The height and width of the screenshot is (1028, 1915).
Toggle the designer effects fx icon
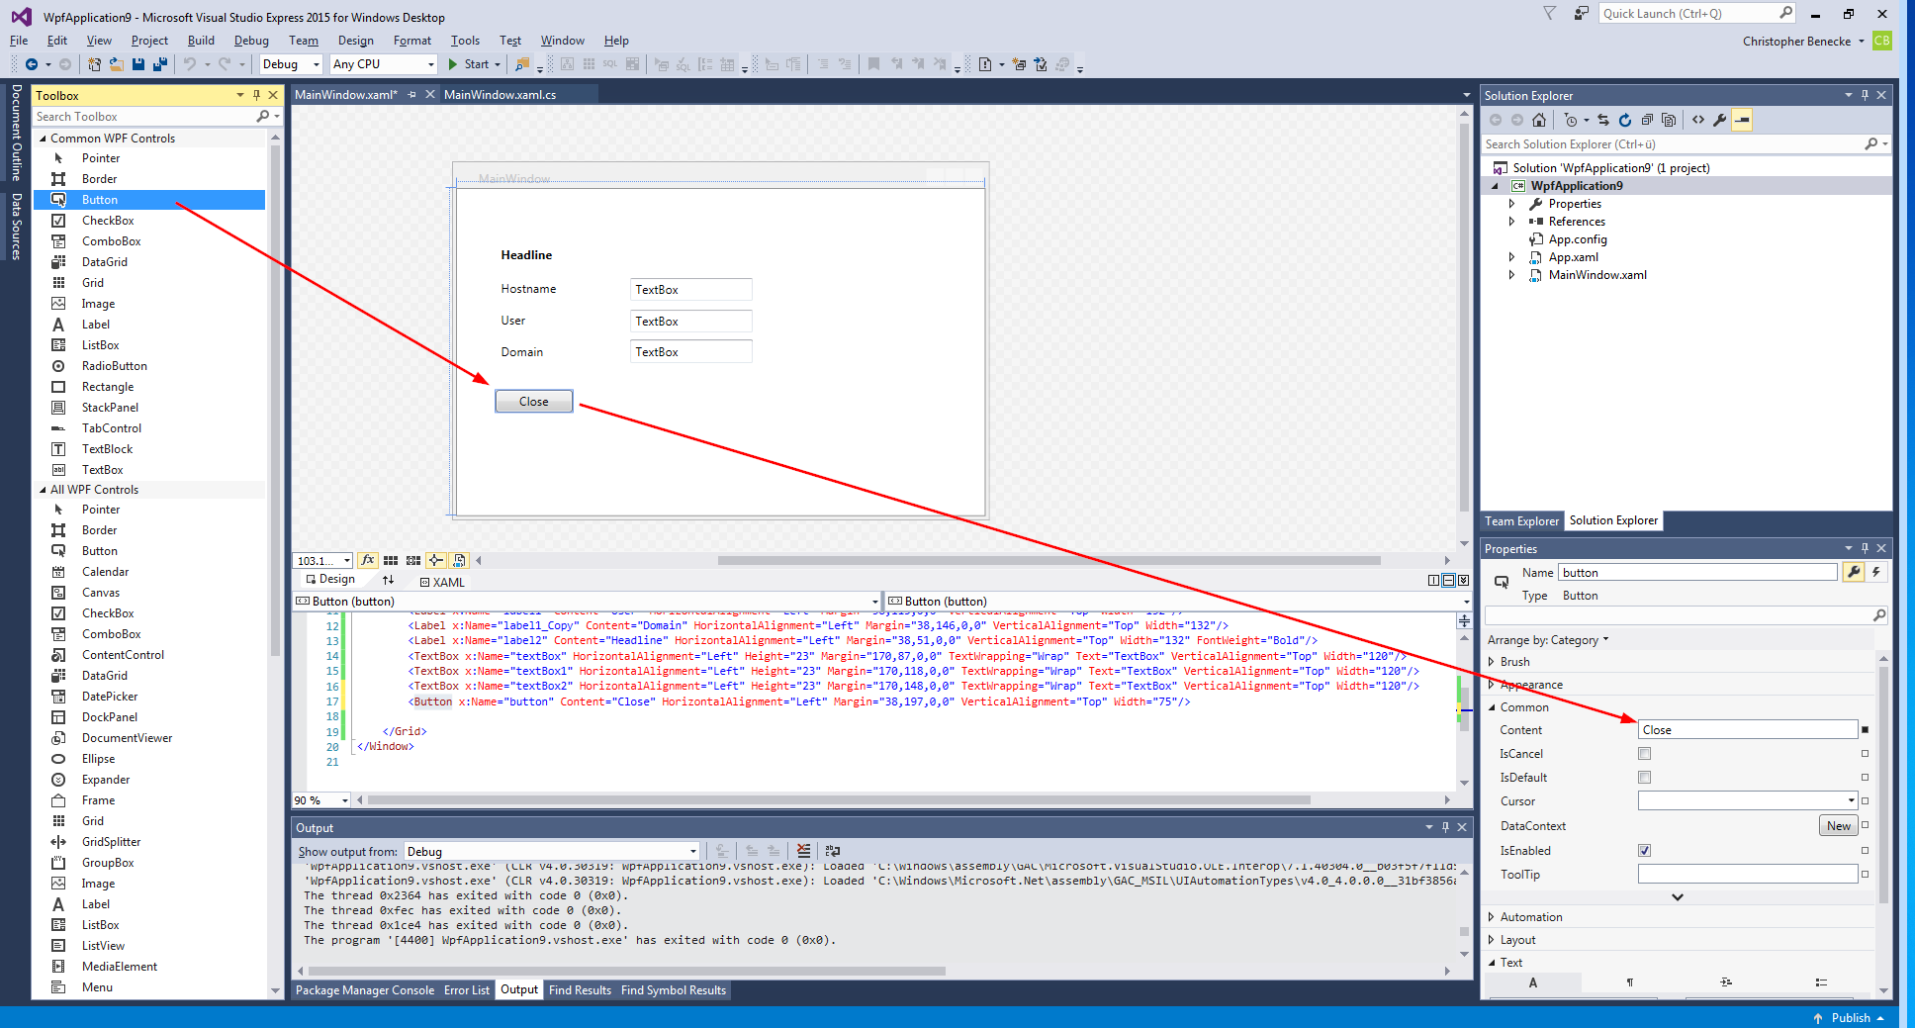pos(368,560)
